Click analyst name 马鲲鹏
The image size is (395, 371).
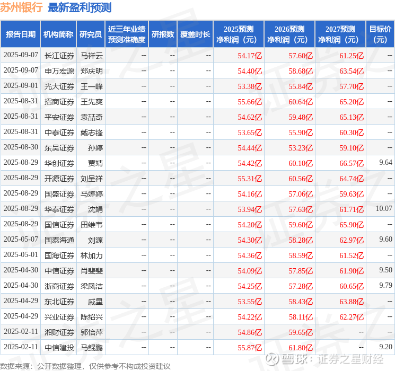(x=91, y=348)
